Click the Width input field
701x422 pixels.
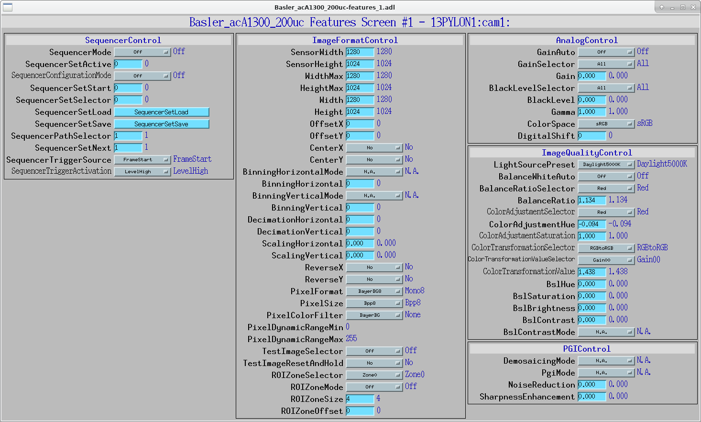tap(360, 100)
